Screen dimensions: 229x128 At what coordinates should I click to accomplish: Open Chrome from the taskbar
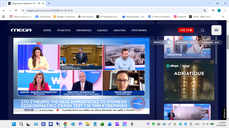click(65, 124)
